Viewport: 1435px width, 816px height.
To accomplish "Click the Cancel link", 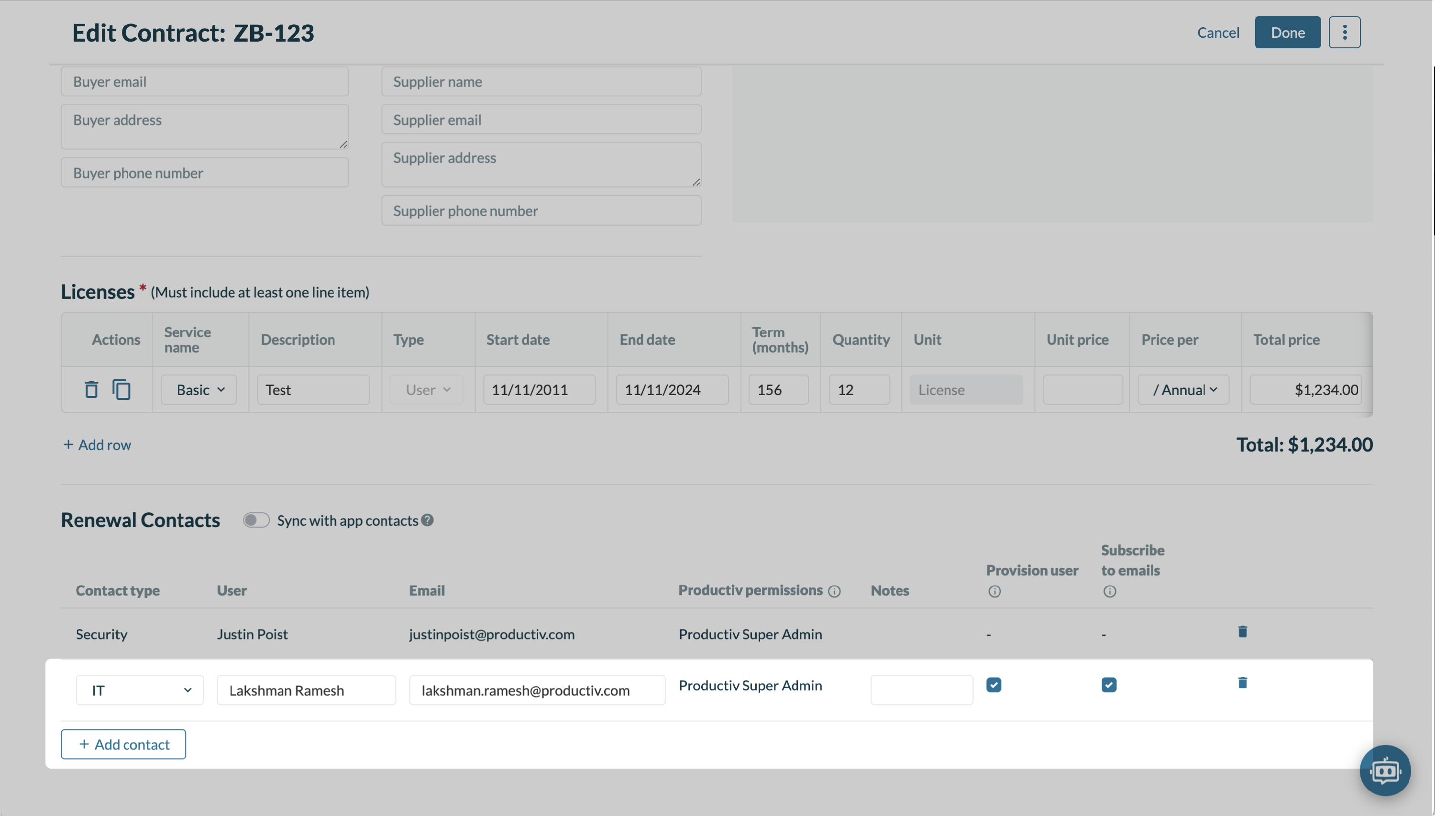I will coord(1217,33).
